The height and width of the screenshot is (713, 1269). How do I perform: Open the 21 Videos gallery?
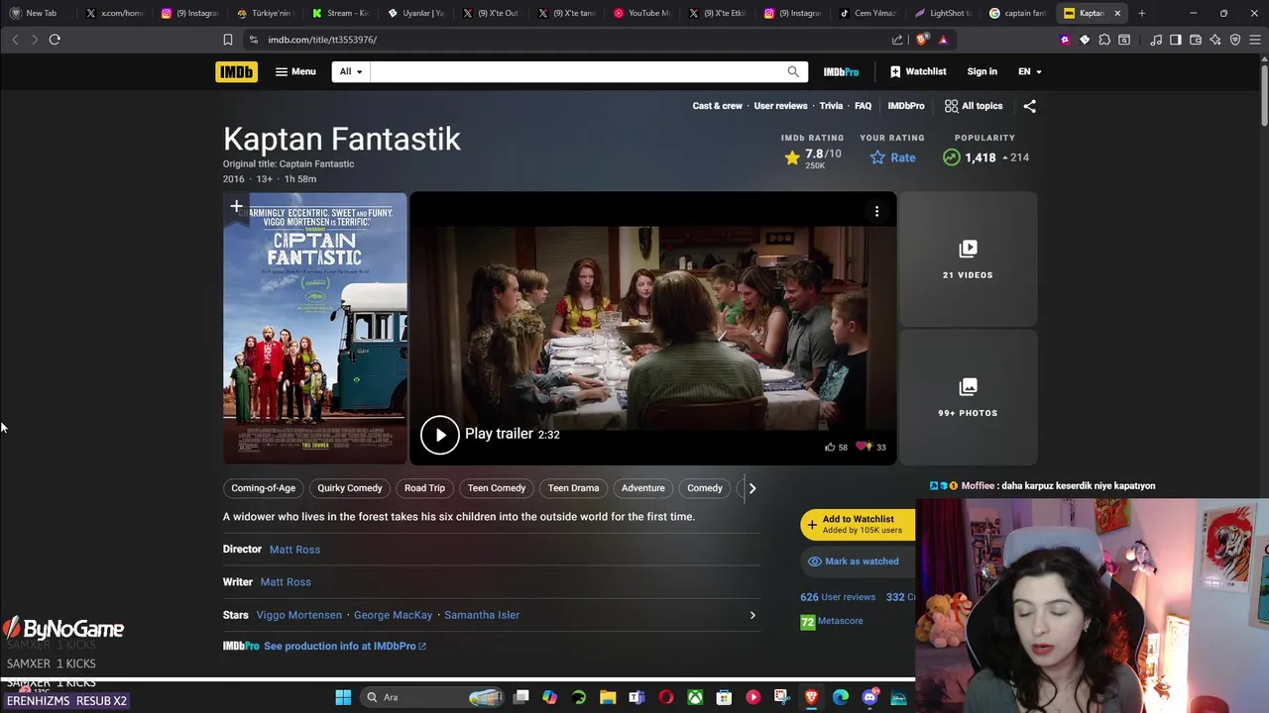tap(968, 258)
